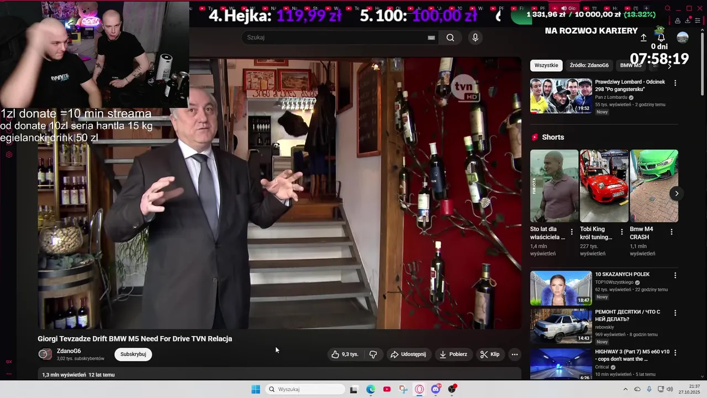Image resolution: width=707 pixels, height=398 pixels.
Task: Dislike the video with thumbs down
Action: pyautogui.click(x=373, y=354)
